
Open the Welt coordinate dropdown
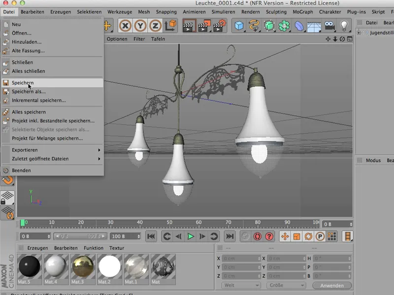click(241, 286)
